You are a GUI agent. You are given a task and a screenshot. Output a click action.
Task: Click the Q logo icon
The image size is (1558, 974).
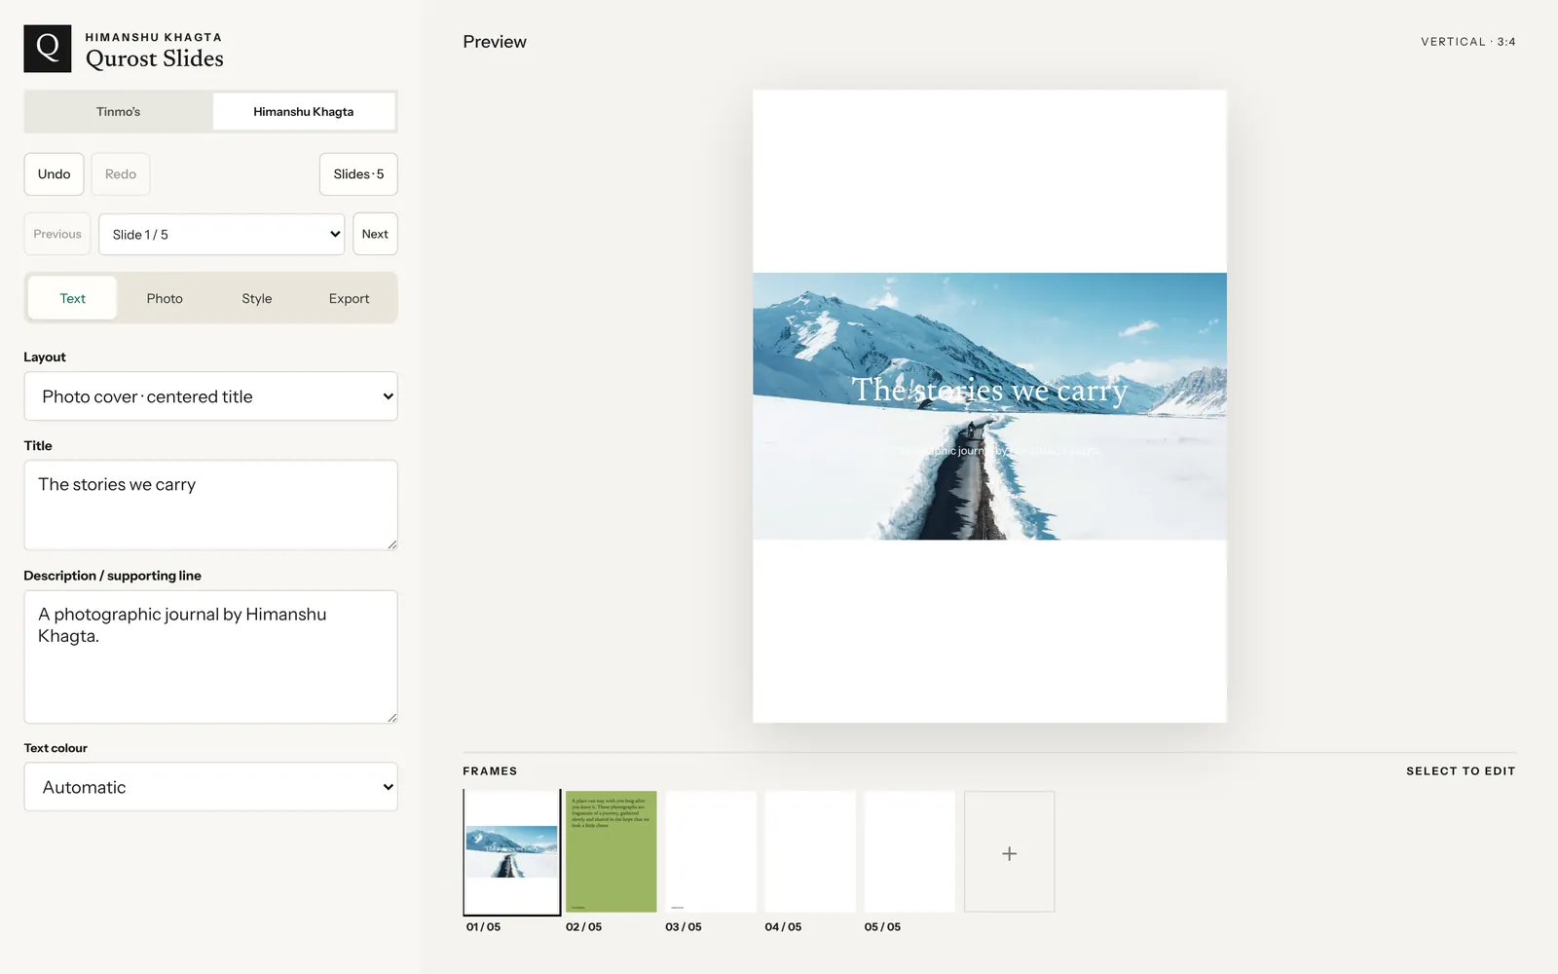coord(48,49)
